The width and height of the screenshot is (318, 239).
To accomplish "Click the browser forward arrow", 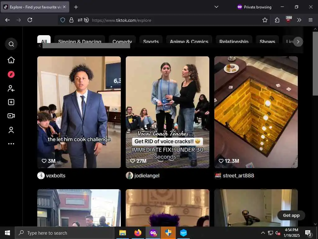I will [x=19, y=20].
